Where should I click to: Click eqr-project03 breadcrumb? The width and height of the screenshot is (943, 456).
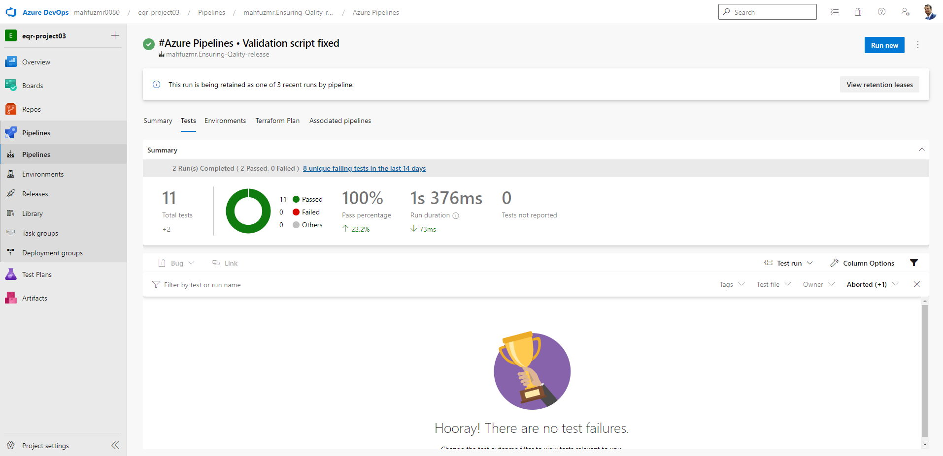pos(159,12)
